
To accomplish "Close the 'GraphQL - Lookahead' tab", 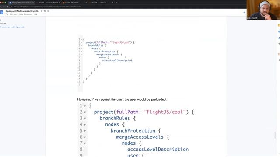I will (112, 3).
